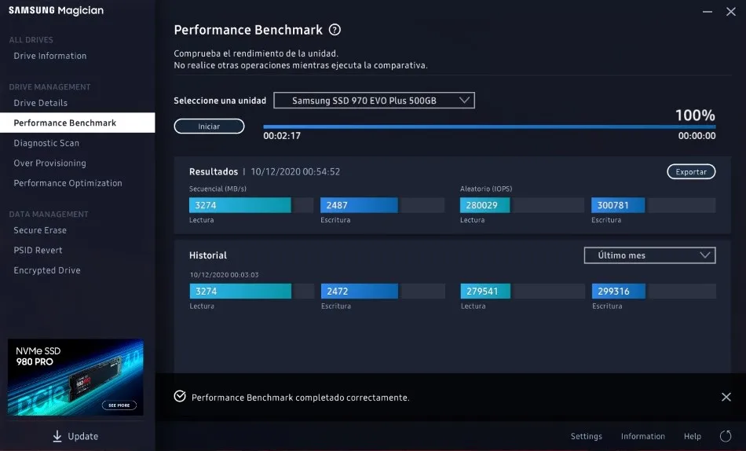The image size is (746, 451).
Task: Click the history 299316 write bar
Action: (653, 291)
